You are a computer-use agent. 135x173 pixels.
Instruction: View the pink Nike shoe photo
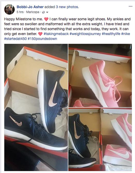click(100, 75)
